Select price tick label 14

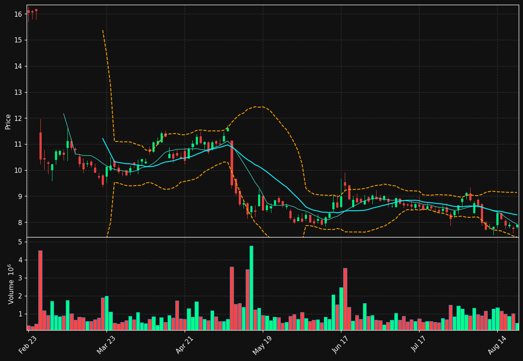point(18,66)
